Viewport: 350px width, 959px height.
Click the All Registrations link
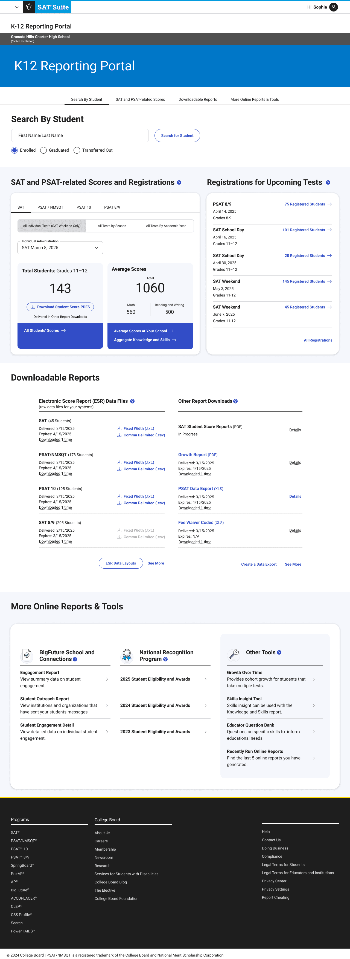tap(318, 340)
